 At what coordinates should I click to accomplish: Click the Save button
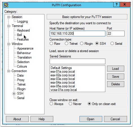[x=116, y=76]
